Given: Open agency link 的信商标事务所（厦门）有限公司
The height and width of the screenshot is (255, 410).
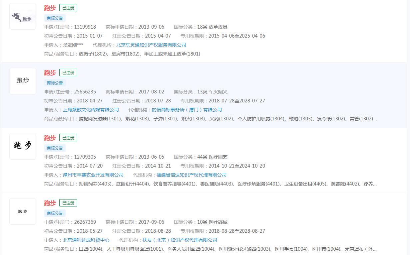Looking at the screenshot, I should pyautogui.click(x=187, y=110).
